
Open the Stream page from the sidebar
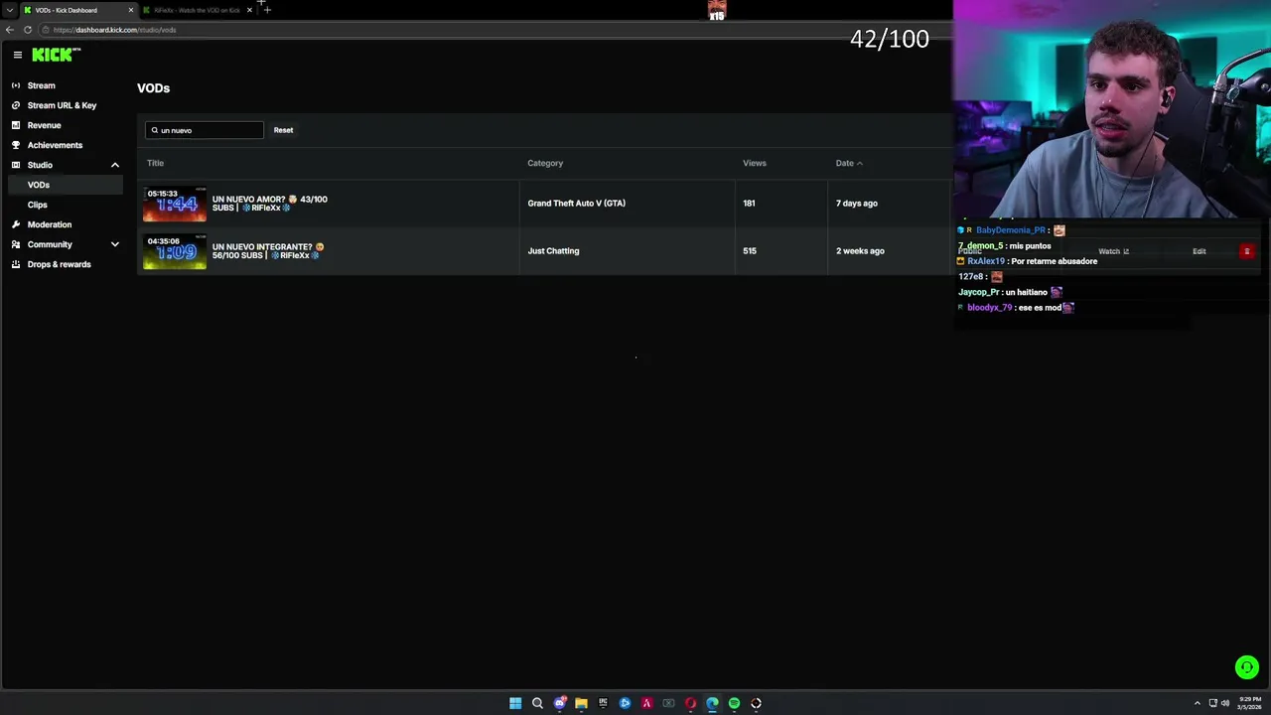pos(41,85)
